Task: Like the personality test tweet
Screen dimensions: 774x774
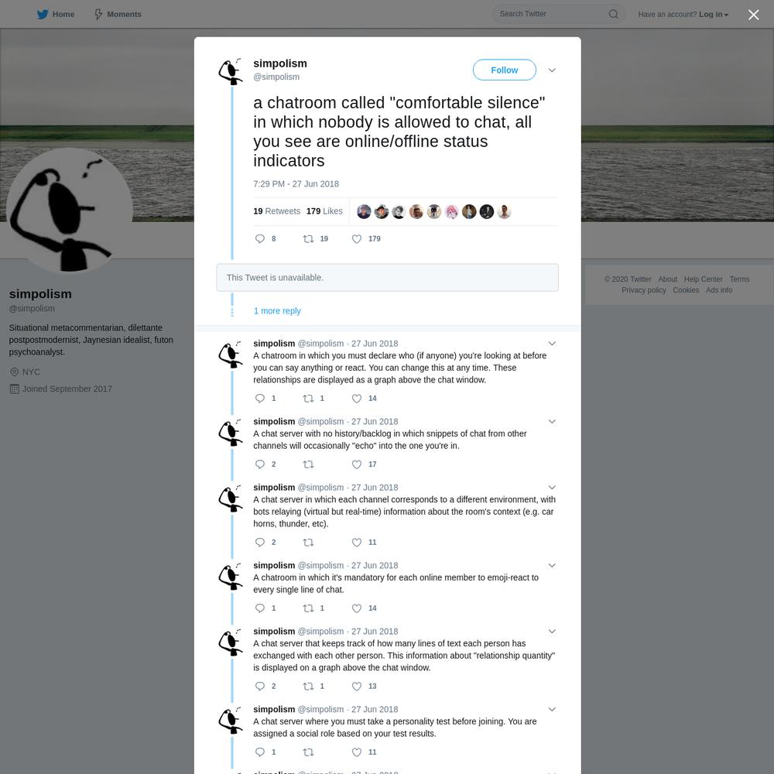Action: click(x=356, y=752)
